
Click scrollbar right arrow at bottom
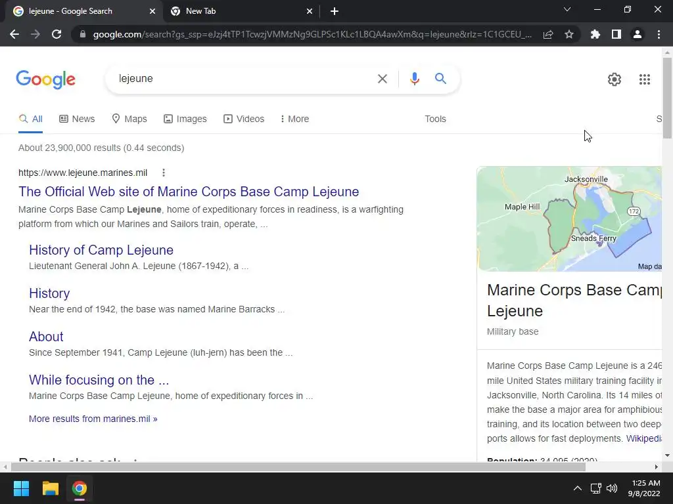click(x=657, y=467)
